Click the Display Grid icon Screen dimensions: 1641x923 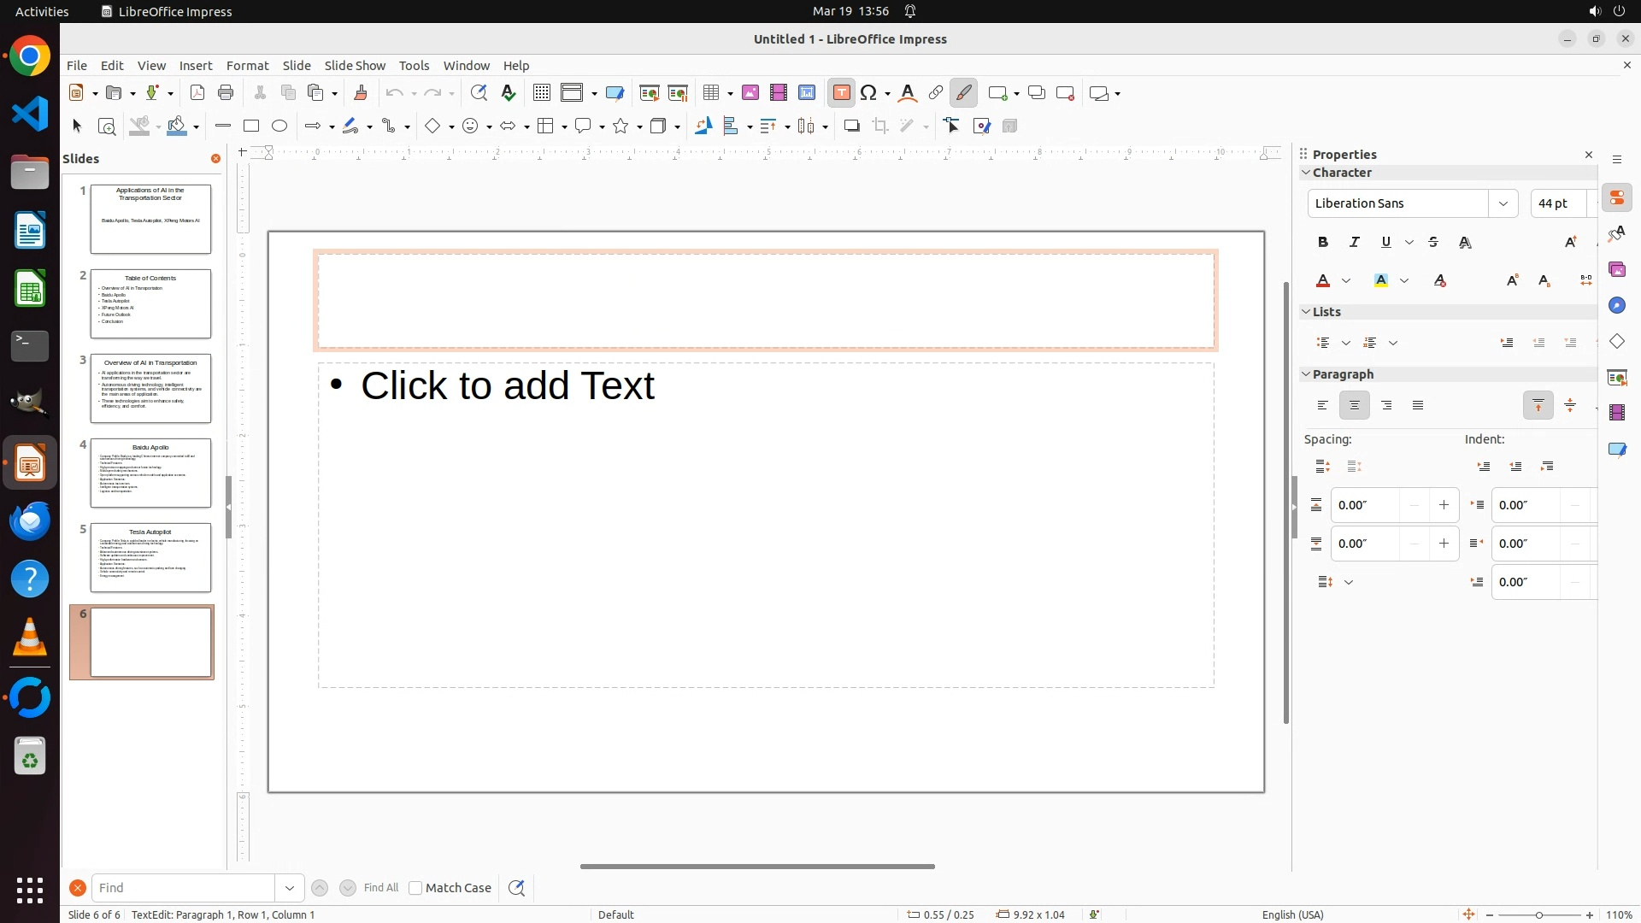(542, 93)
